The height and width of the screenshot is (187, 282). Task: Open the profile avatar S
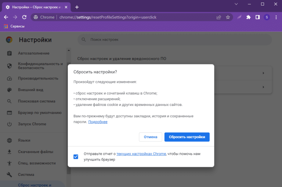tap(267, 17)
